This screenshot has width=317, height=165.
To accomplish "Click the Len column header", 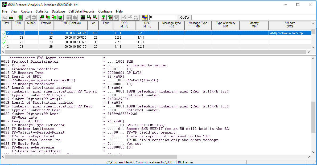I will click(93, 25).
